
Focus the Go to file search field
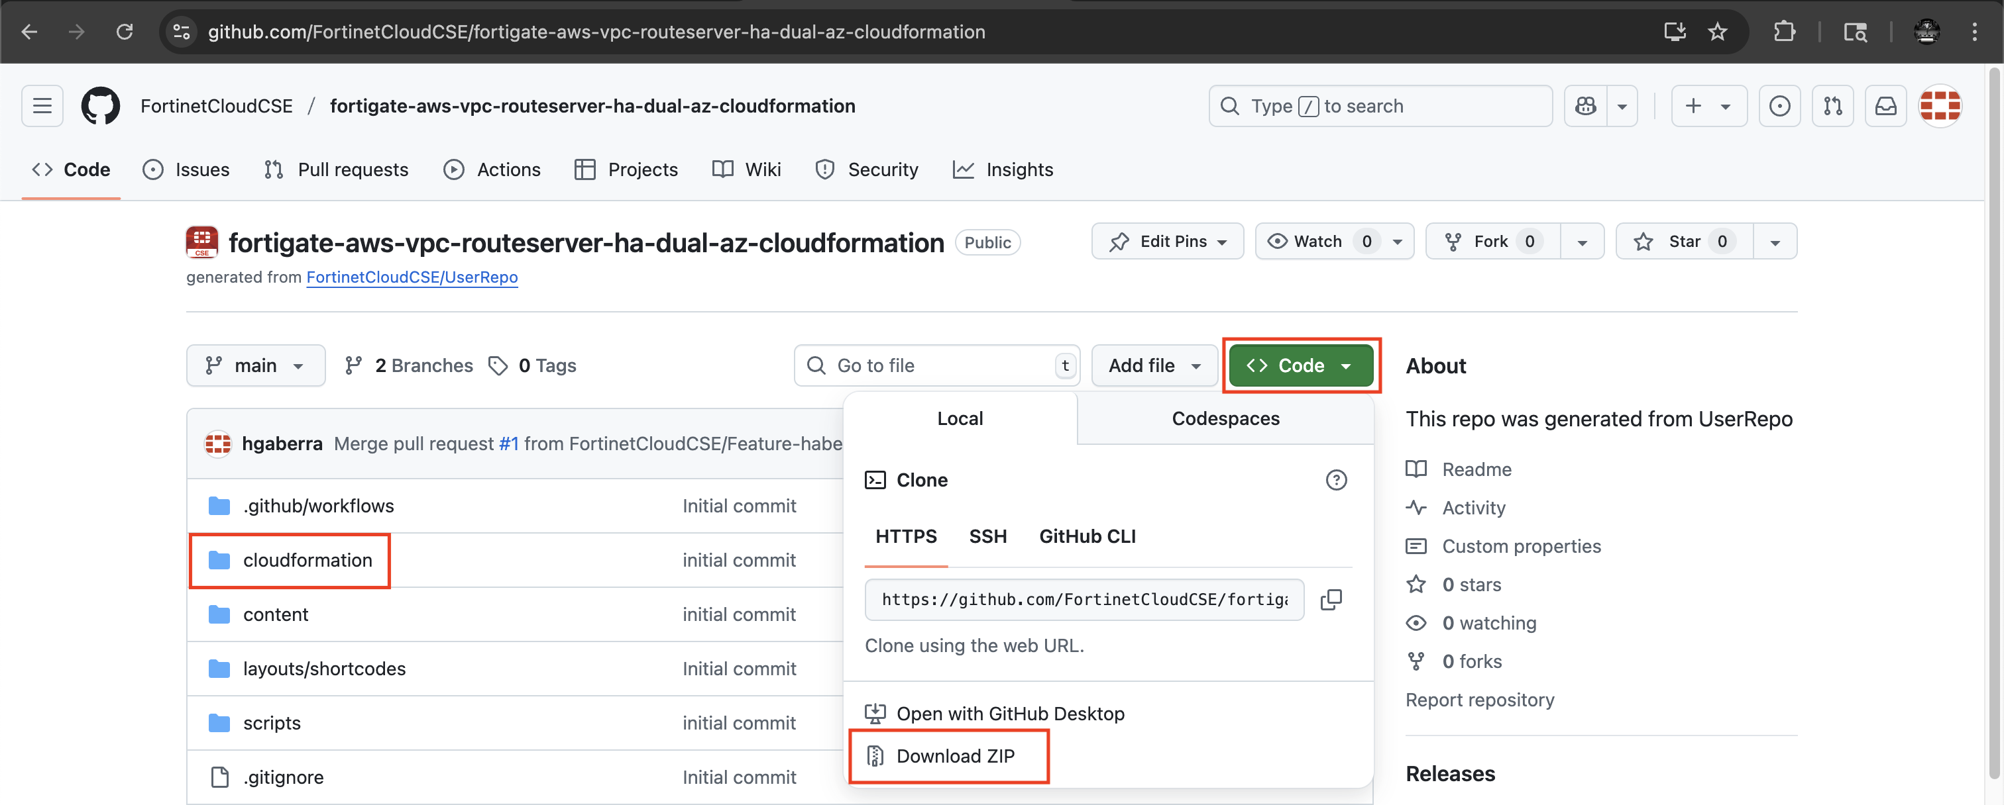click(x=936, y=365)
